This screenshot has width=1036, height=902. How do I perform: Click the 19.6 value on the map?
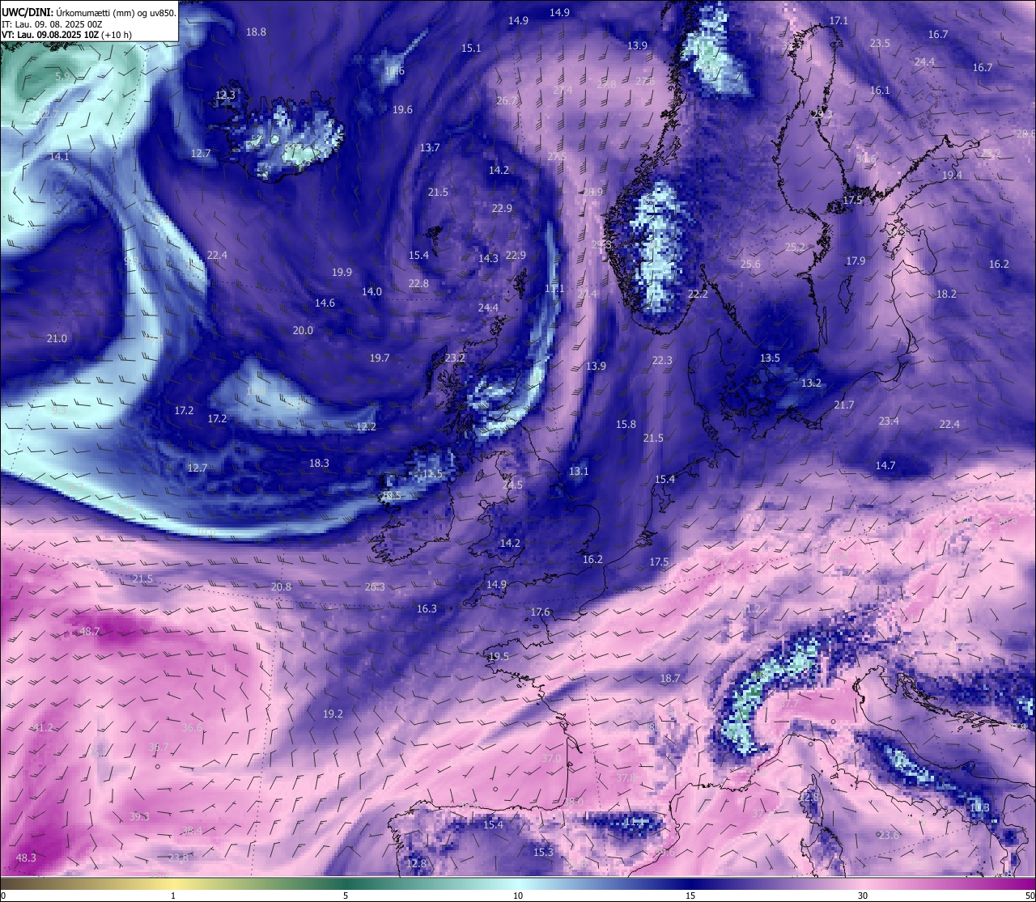pos(402,109)
